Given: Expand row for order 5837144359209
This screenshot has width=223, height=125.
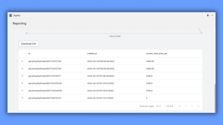Looking at the screenshot, I should coord(22,91).
